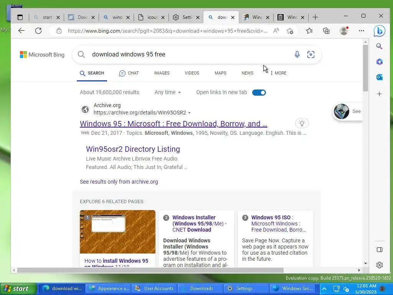Screen dimensions: 393x295
Task: Open sidebar settings gear
Action: (x=380, y=265)
